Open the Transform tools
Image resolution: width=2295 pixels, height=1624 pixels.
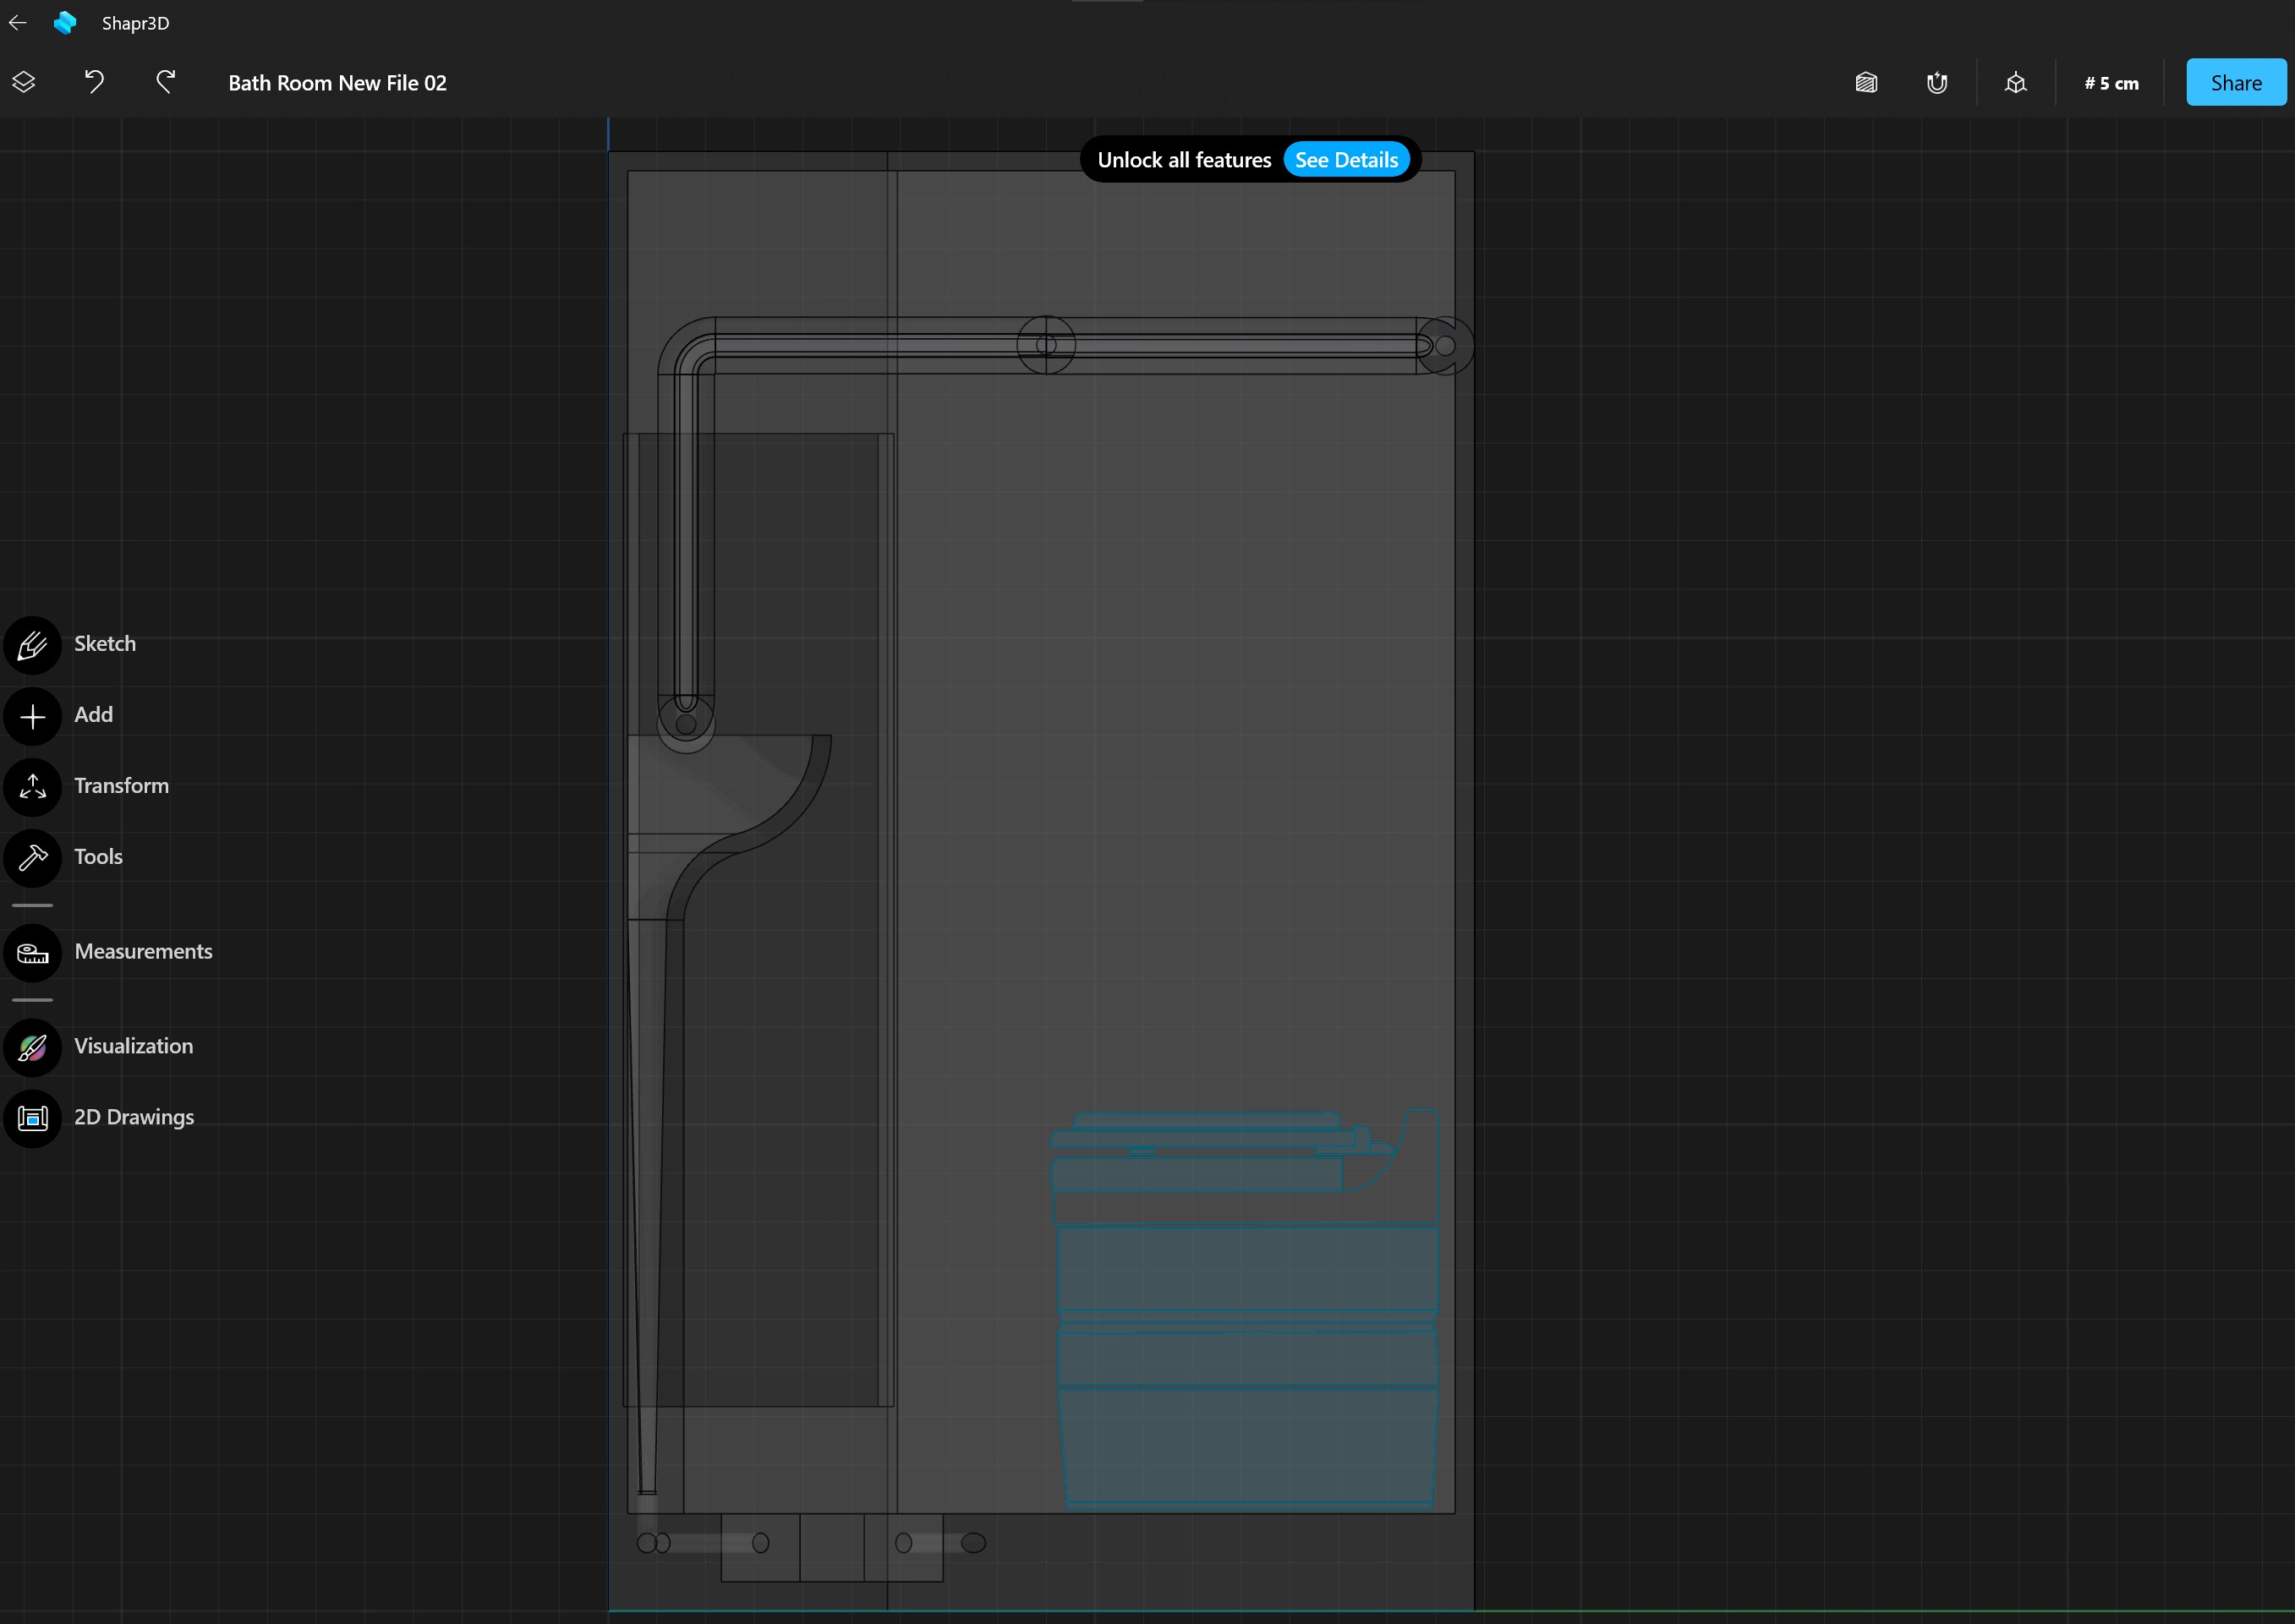33,787
